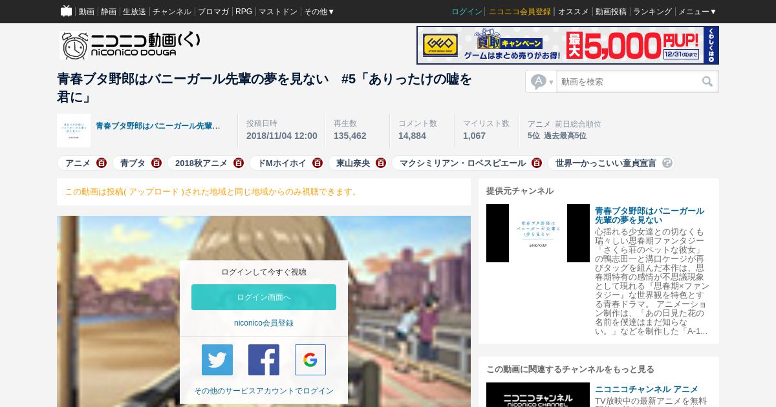The image size is (776, 407).
Task: Click the 提供元チャンネル heading
Action: click(520, 191)
